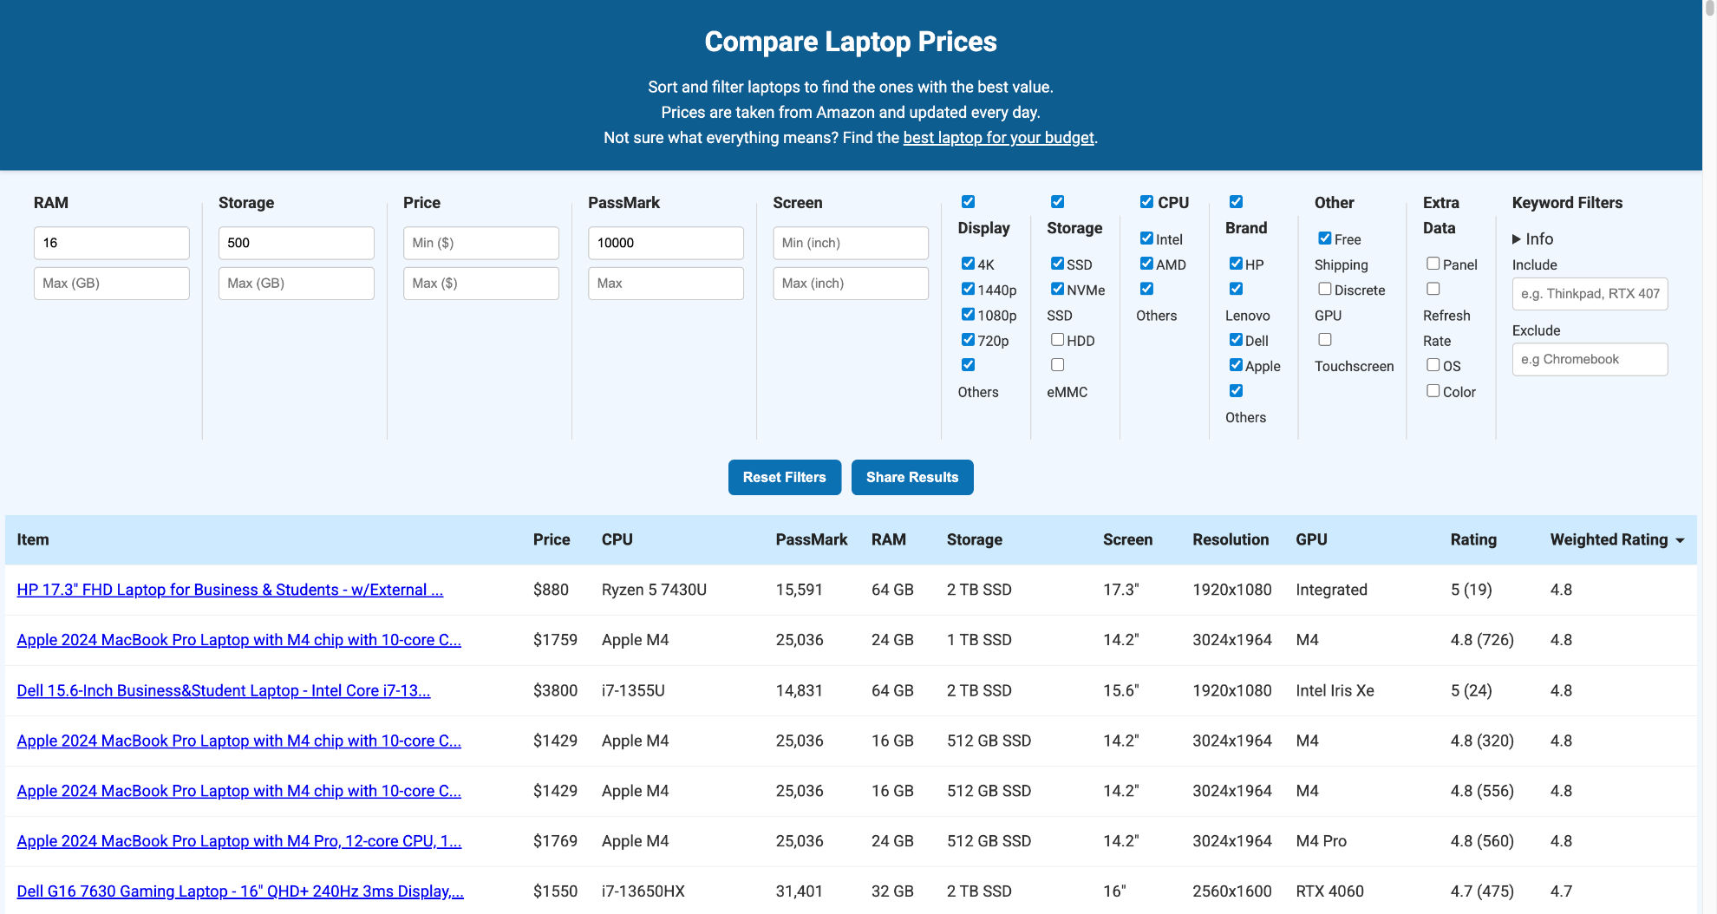Toggle the 1440p display checkbox
Screen dimensions: 1717x914
tap(968, 289)
